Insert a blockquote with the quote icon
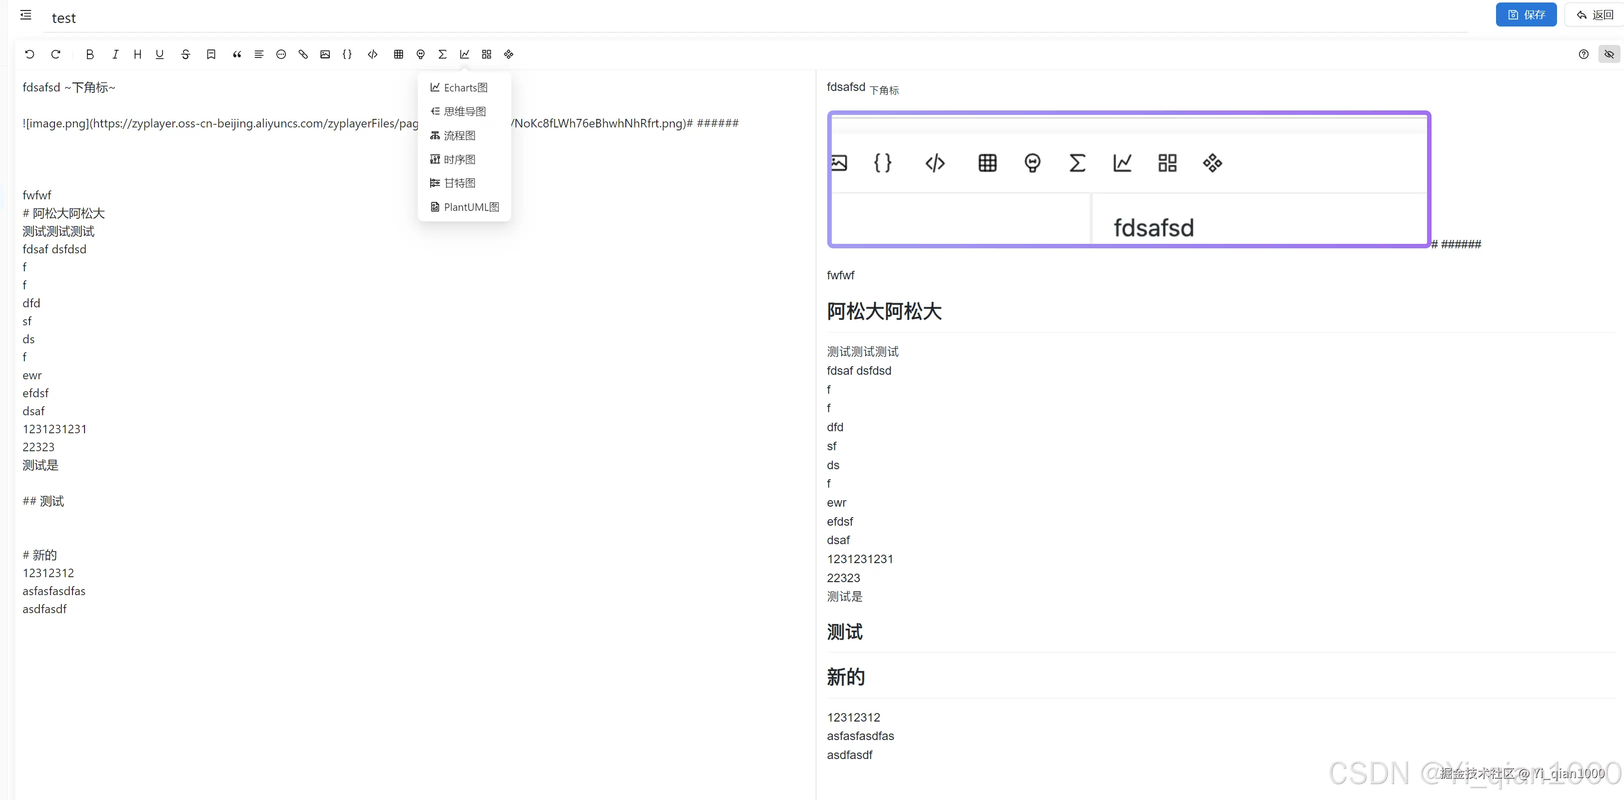Image resolution: width=1624 pixels, height=800 pixels. 236,54
